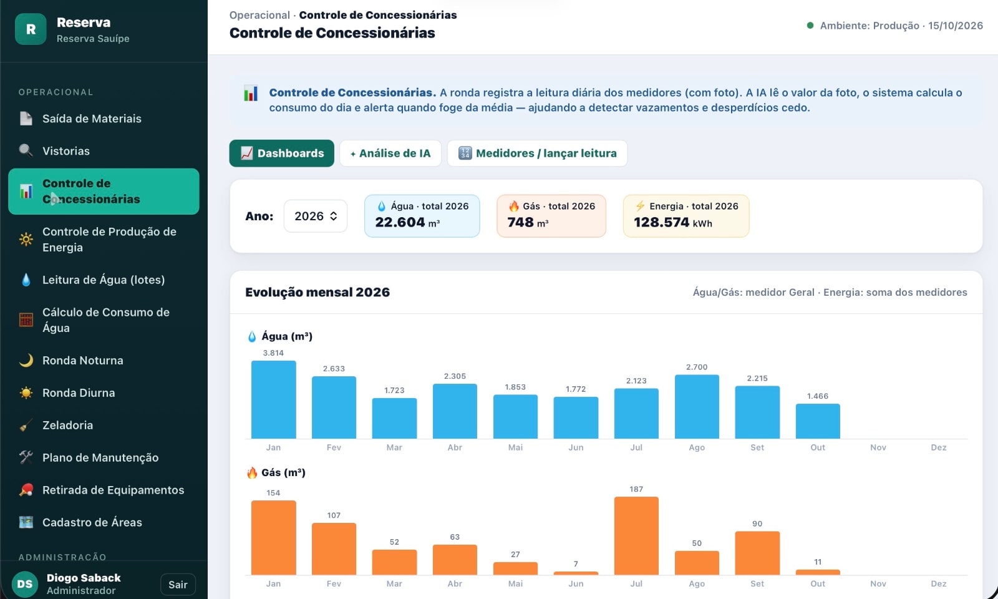Click the January gas bar 154
The width and height of the screenshot is (998, 599).
(x=273, y=537)
